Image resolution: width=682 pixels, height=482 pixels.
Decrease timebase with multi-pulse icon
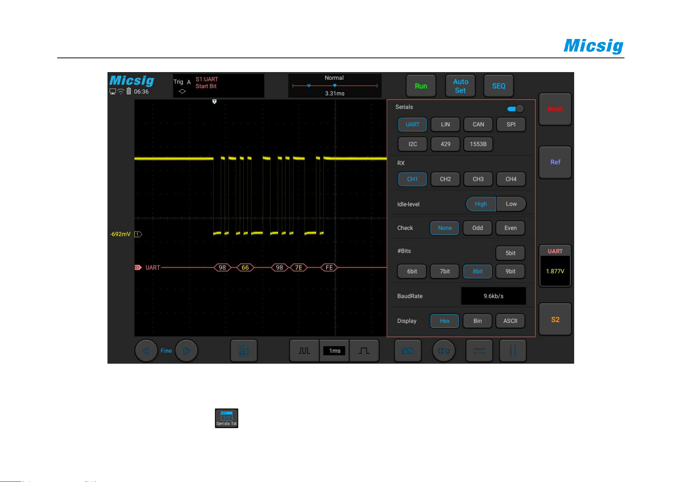point(304,351)
